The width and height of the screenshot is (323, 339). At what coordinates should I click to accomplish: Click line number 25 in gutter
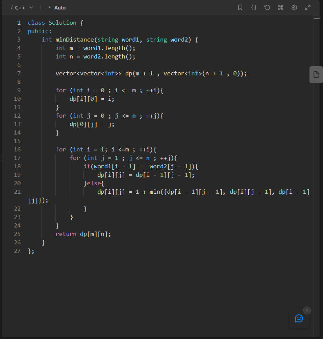tap(17, 234)
